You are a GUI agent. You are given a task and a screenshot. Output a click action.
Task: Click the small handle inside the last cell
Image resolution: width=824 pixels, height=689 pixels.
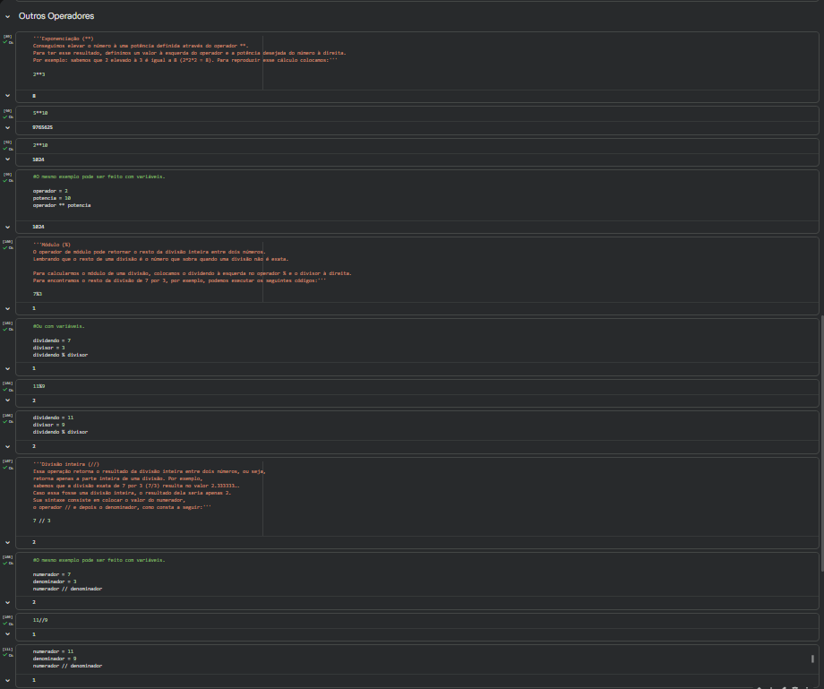pyautogui.click(x=812, y=659)
